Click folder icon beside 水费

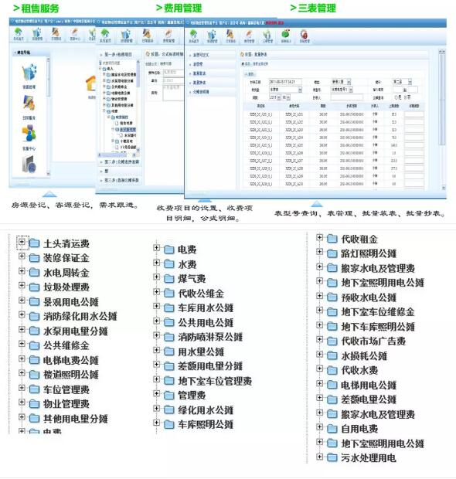tap(168, 264)
